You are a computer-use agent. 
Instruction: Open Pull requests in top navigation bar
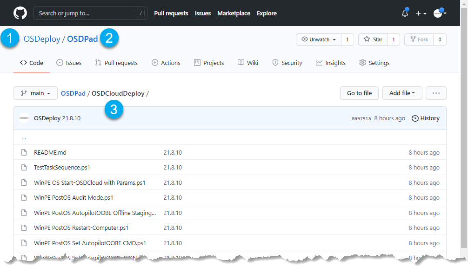(x=171, y=13)
